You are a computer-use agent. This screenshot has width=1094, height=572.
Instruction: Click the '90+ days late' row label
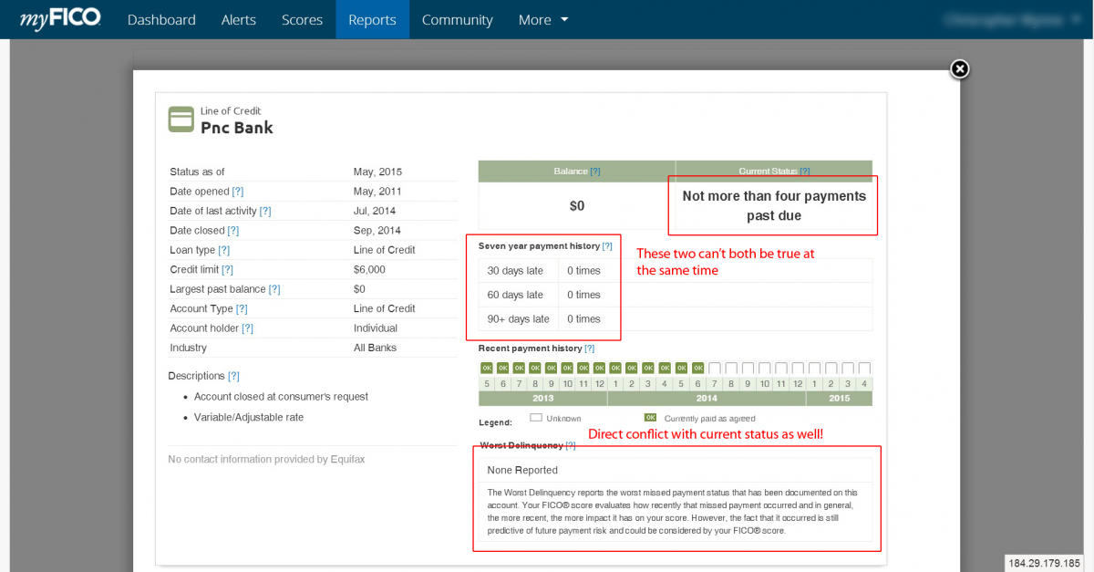pos(519,319)
